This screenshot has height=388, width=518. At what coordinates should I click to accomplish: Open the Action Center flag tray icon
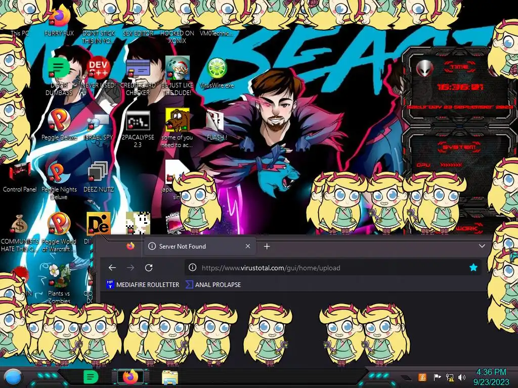coord(437,377)
